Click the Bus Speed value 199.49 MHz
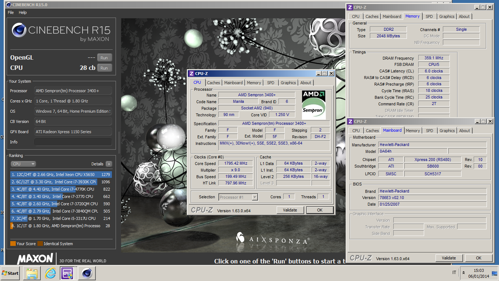The image size is (499, 281). click(236, 177)
